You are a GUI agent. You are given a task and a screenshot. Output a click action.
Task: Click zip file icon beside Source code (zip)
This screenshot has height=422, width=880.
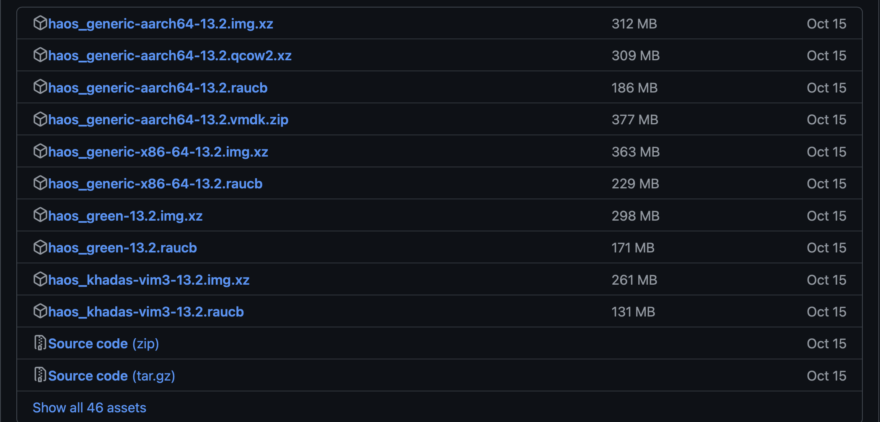pos(40,343)
